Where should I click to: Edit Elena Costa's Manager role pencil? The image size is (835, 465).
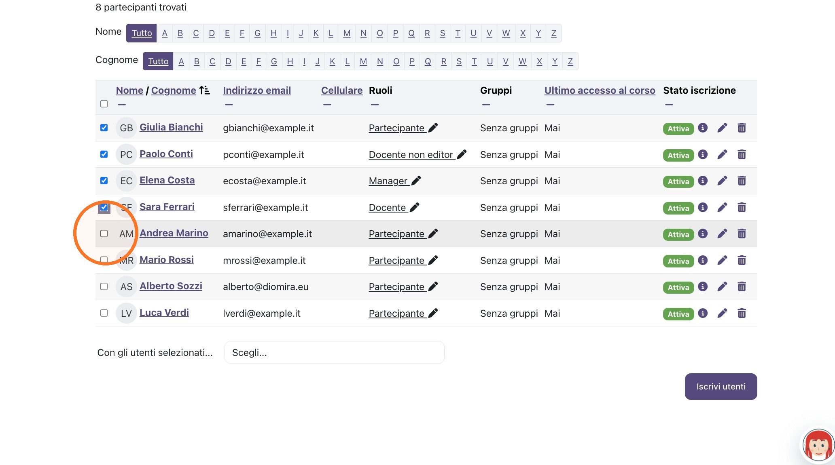coord(416,181)
